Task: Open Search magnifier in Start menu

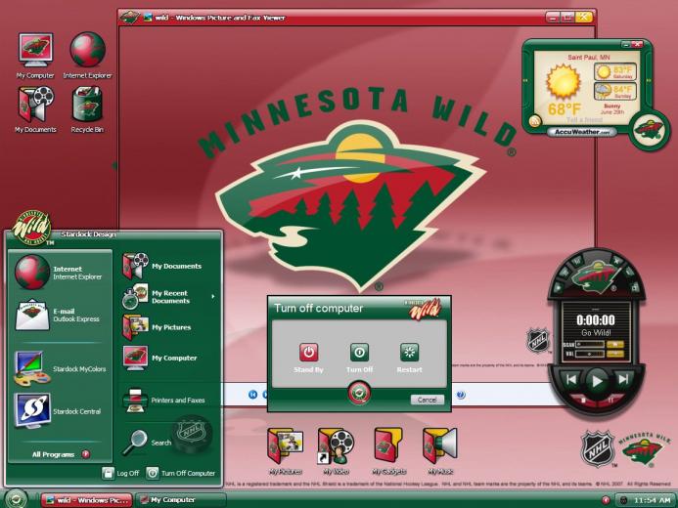Action: click(135, 443)
